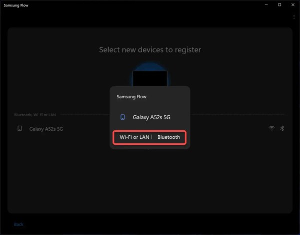The width and height of the screenshot is (300, 235).
Task: Click the Back link
Action: [x=18, y=224]
